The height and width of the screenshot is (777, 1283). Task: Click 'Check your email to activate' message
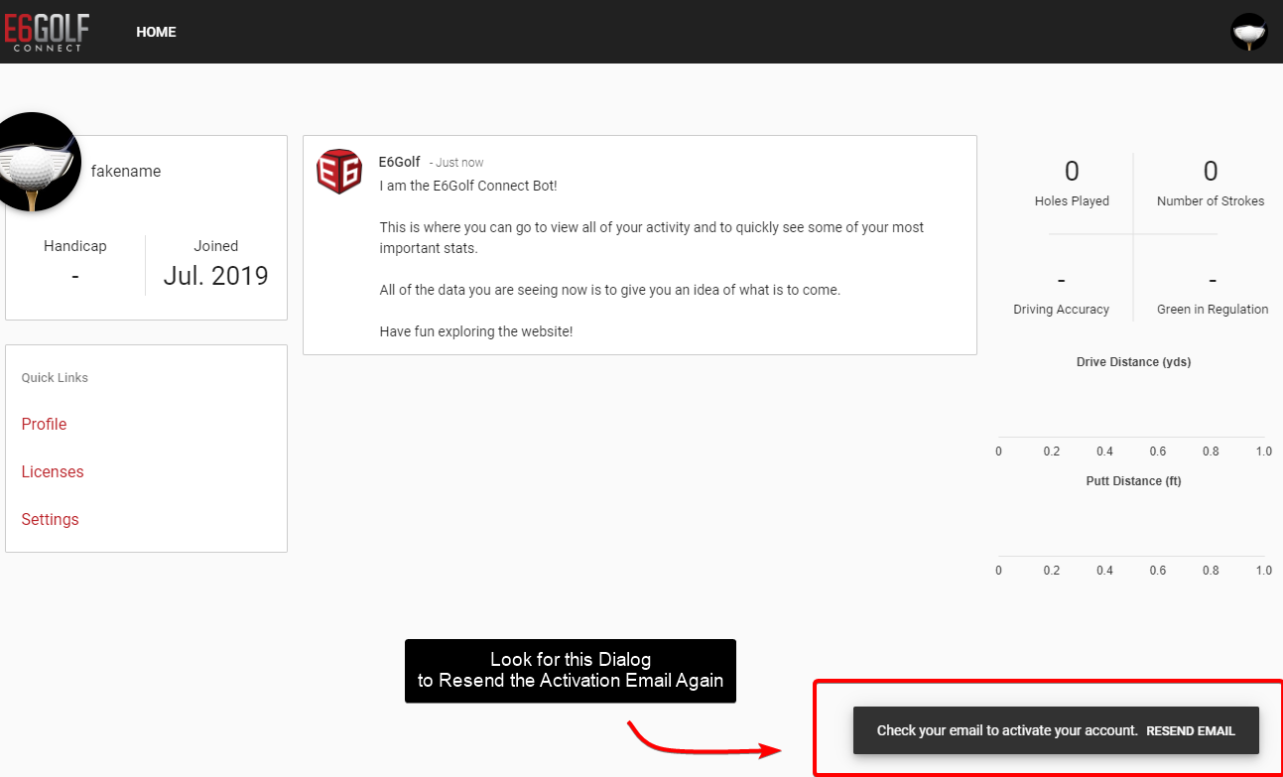point(1007,730)
